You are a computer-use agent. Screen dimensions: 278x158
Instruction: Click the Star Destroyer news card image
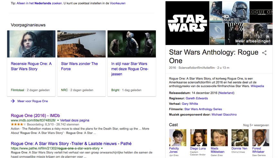click(81, 44)
